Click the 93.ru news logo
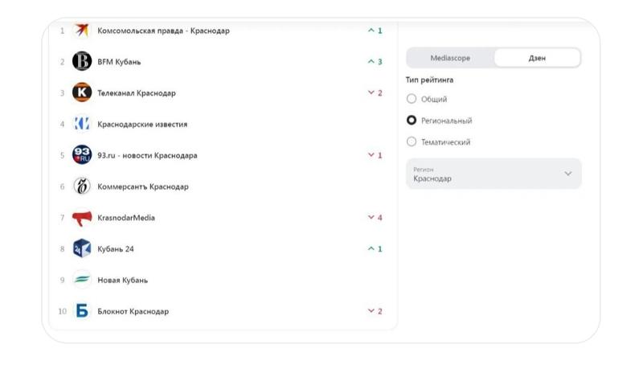The width and height of the screenshot is (643, 373). pyautogui.click(x=82, y=154)
